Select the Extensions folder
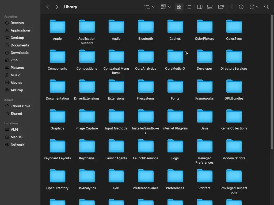The image size is (274, 205). pos(116,86)
